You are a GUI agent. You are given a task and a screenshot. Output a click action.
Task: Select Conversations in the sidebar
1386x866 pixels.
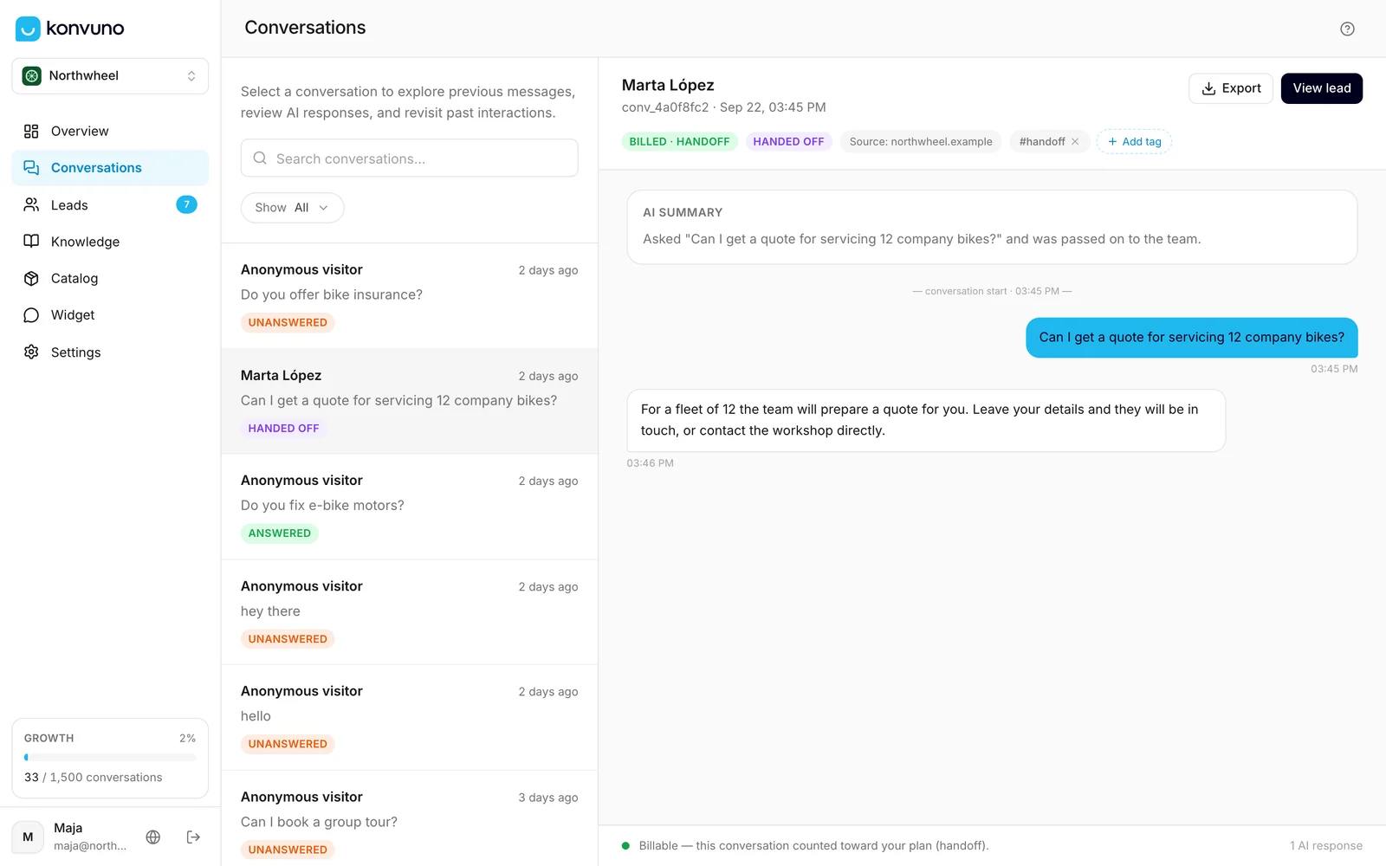(x=110, y=168)
